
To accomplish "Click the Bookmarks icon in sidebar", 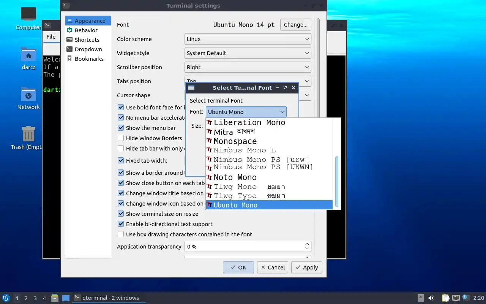I will pyautogui.click(x=69, y=59).
